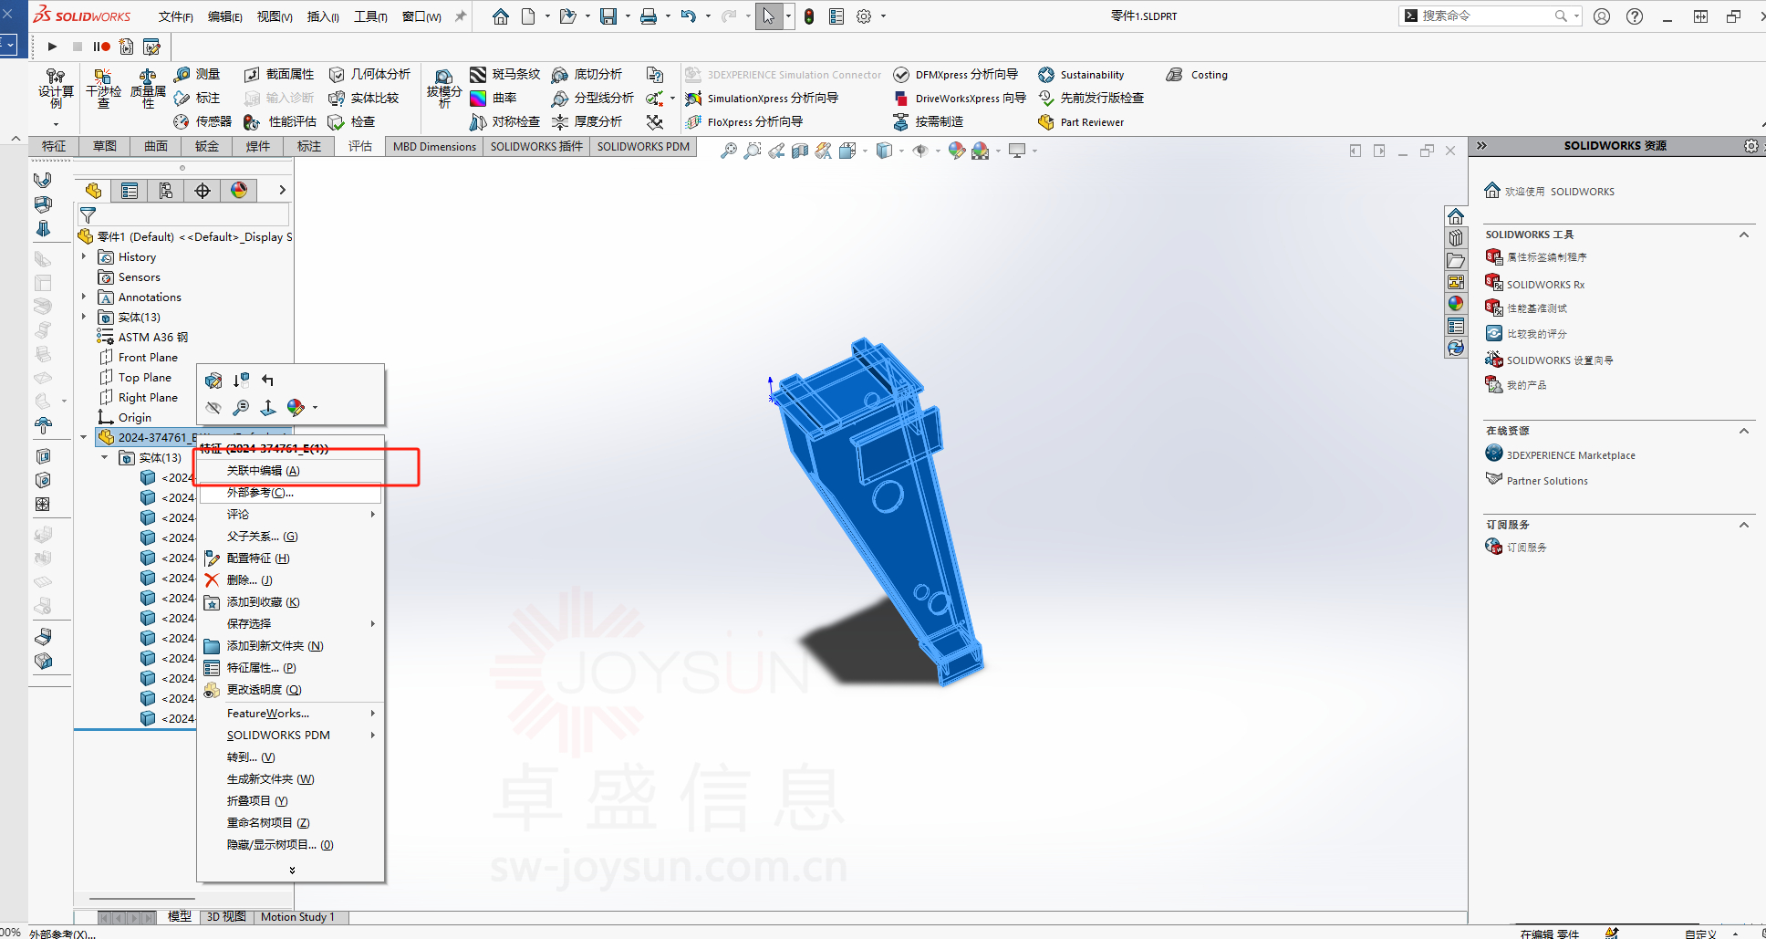Open the DisplayManager tab icon
Image resolution: width=1766 pixels, height=939 pixels.
(239, 190)
